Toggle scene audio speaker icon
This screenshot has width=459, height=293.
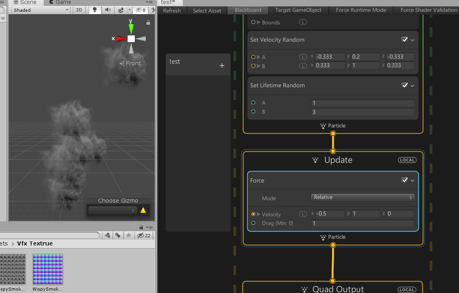click(108, 10)
